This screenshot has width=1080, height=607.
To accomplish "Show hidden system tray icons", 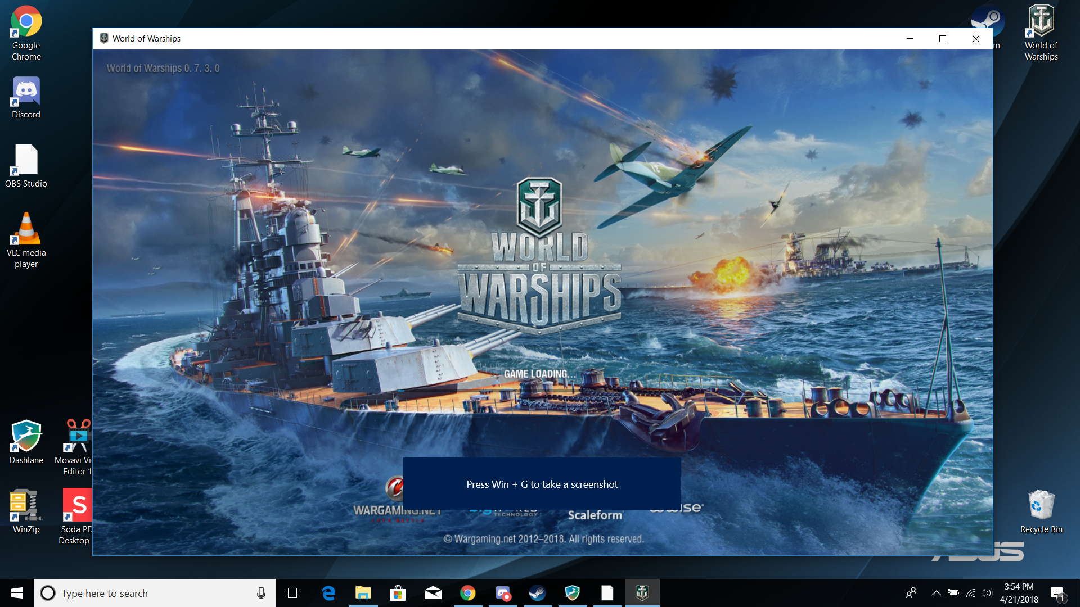I will pos(936,593).
